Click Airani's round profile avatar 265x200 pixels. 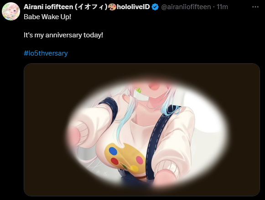pos(11,11)
